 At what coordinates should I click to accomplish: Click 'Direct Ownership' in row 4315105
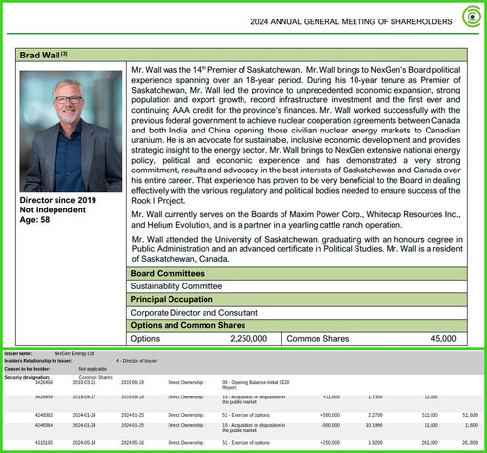pos(186,443)
